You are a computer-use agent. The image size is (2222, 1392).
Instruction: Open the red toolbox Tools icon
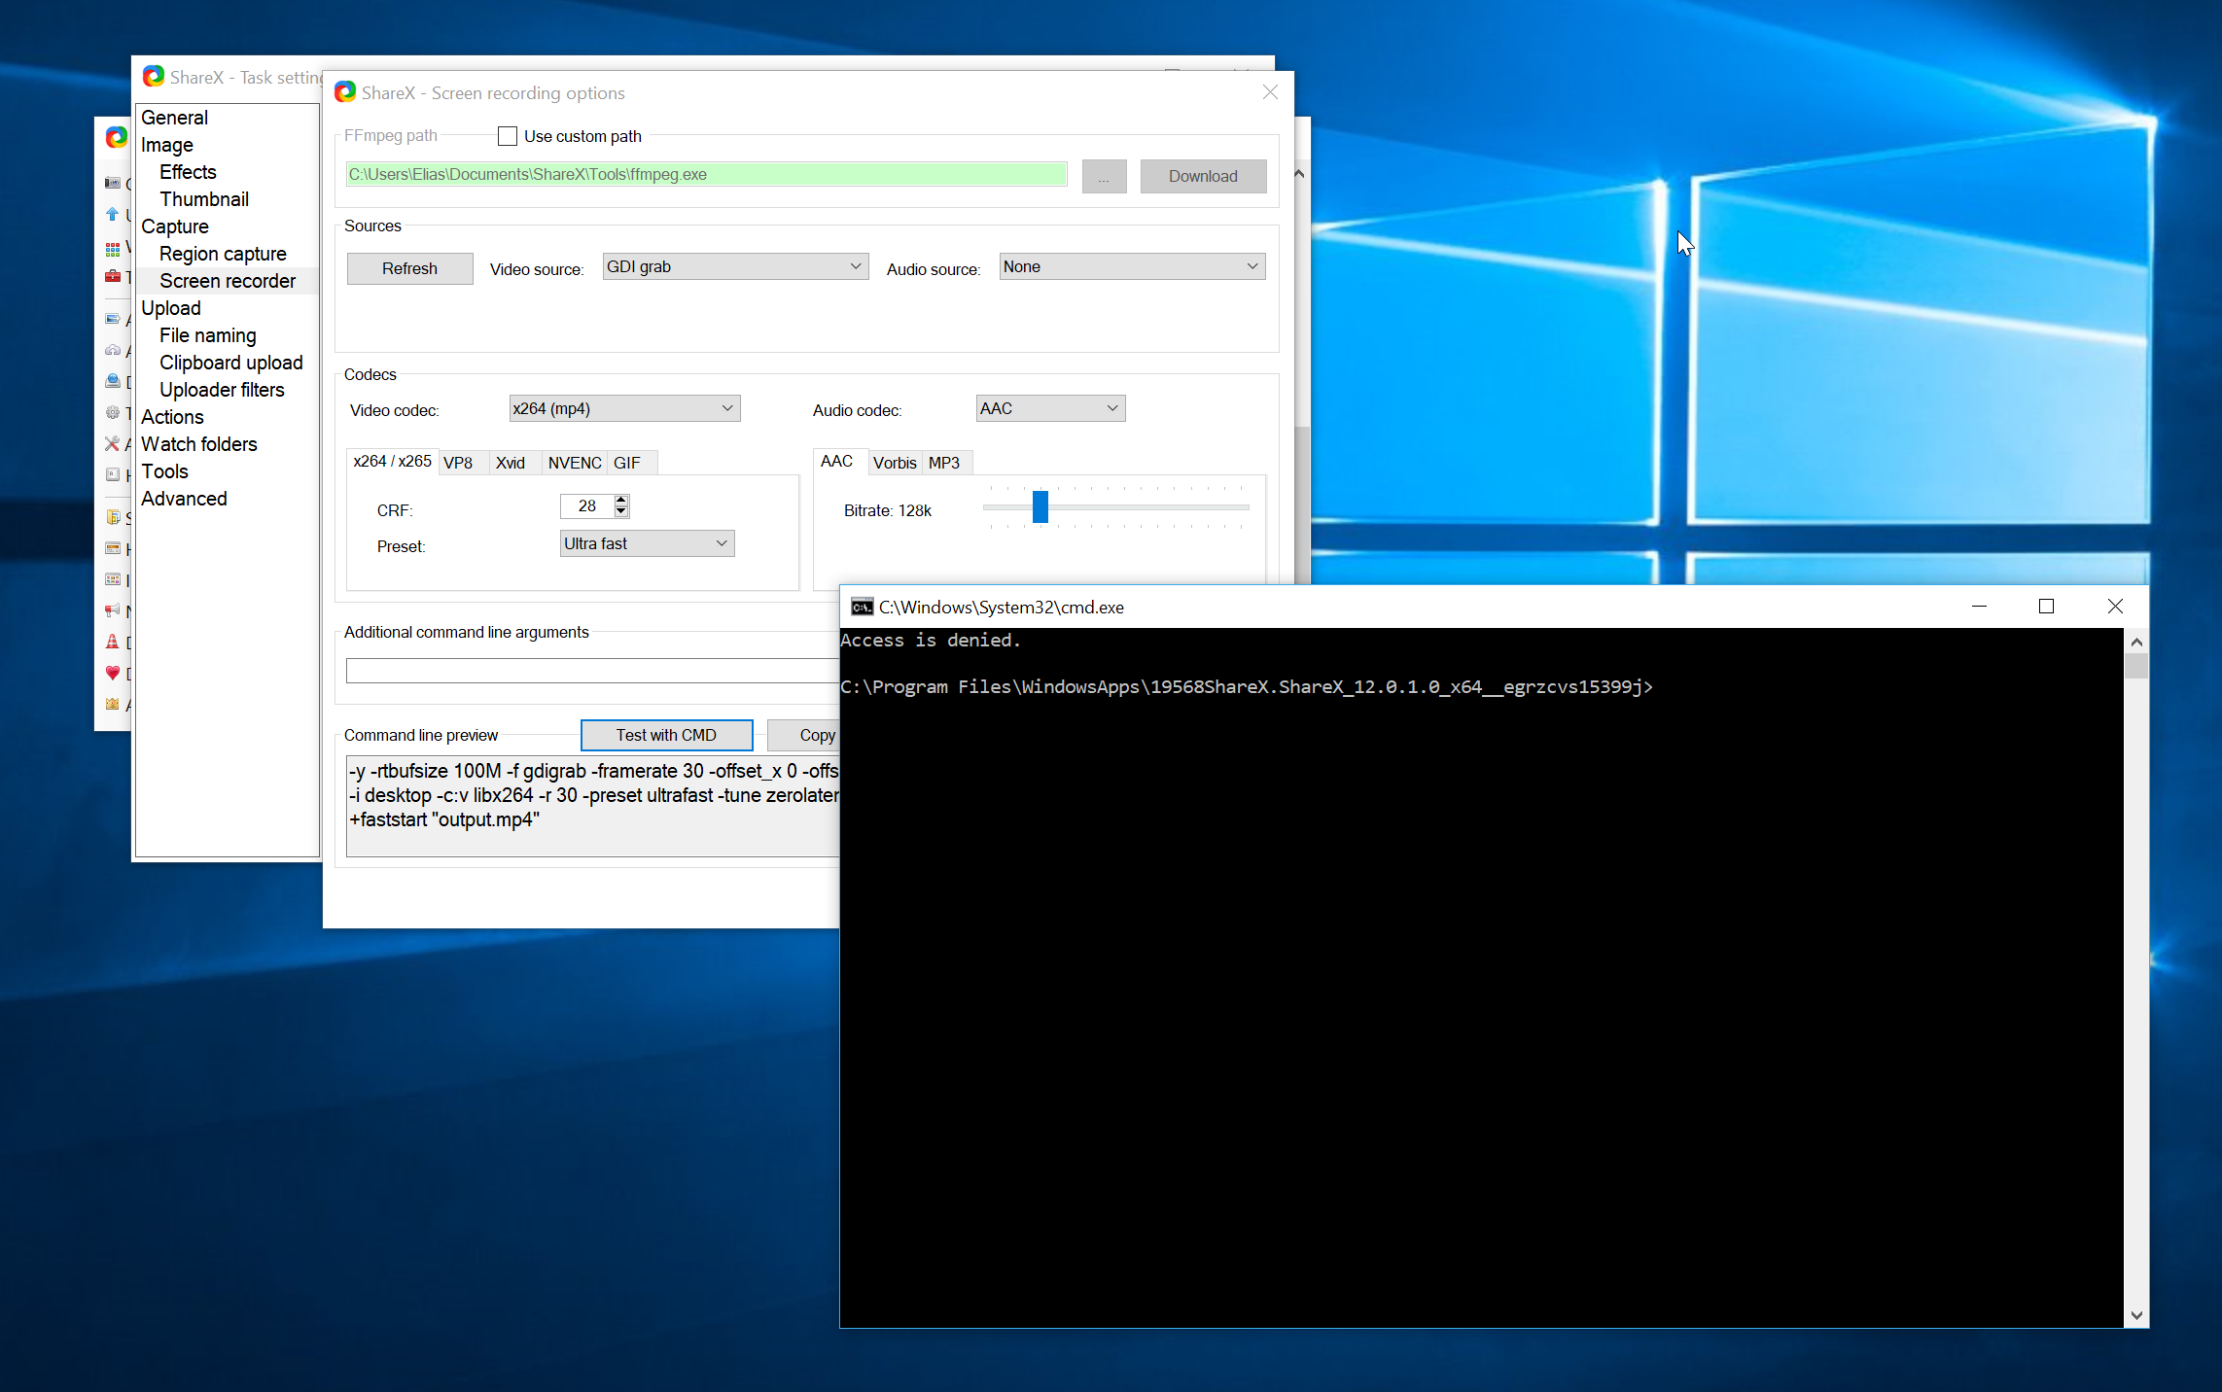113,276
